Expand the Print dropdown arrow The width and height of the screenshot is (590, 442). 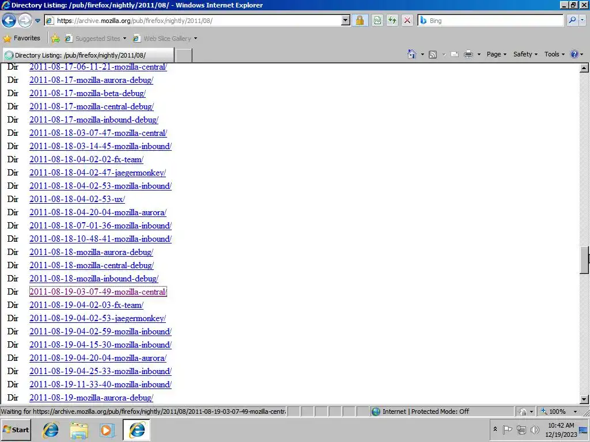pyautogui.click(x=479, y=54)
